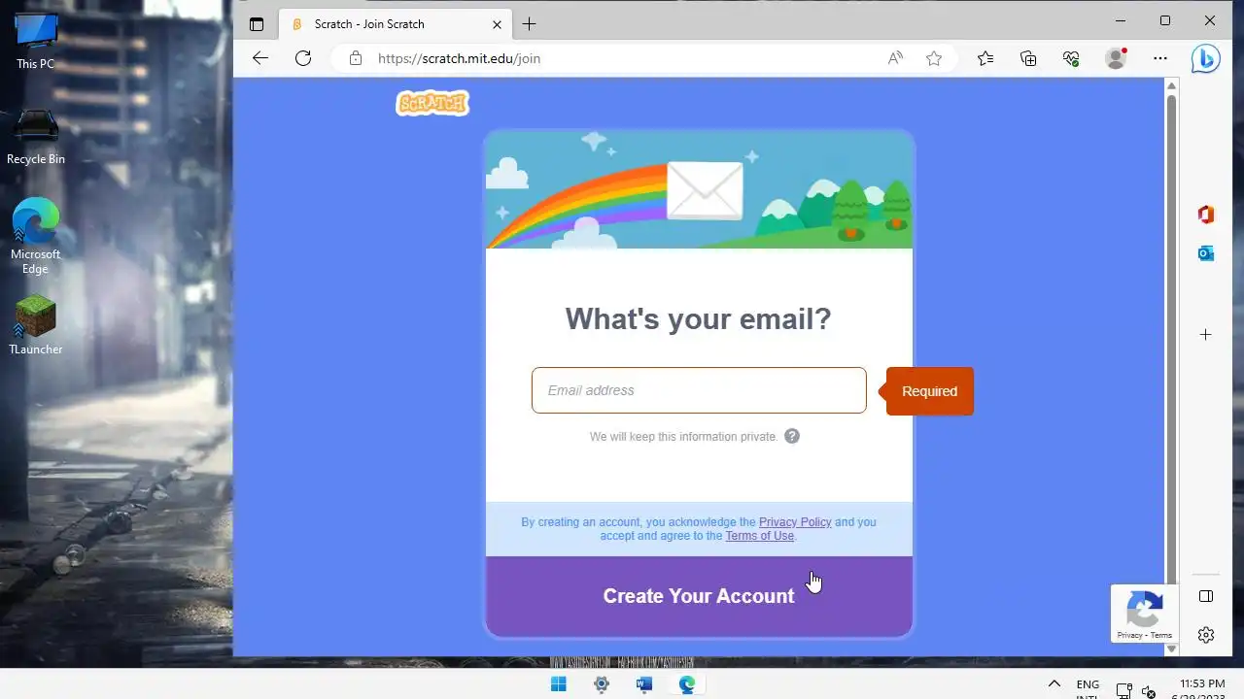The width and height of the screenshot is (1244, 699).
Task: Open the Privacy Policy link
Action: 795,522
